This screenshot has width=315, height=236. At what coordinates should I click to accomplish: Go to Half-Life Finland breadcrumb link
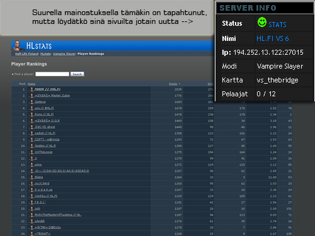coord(26,54)
